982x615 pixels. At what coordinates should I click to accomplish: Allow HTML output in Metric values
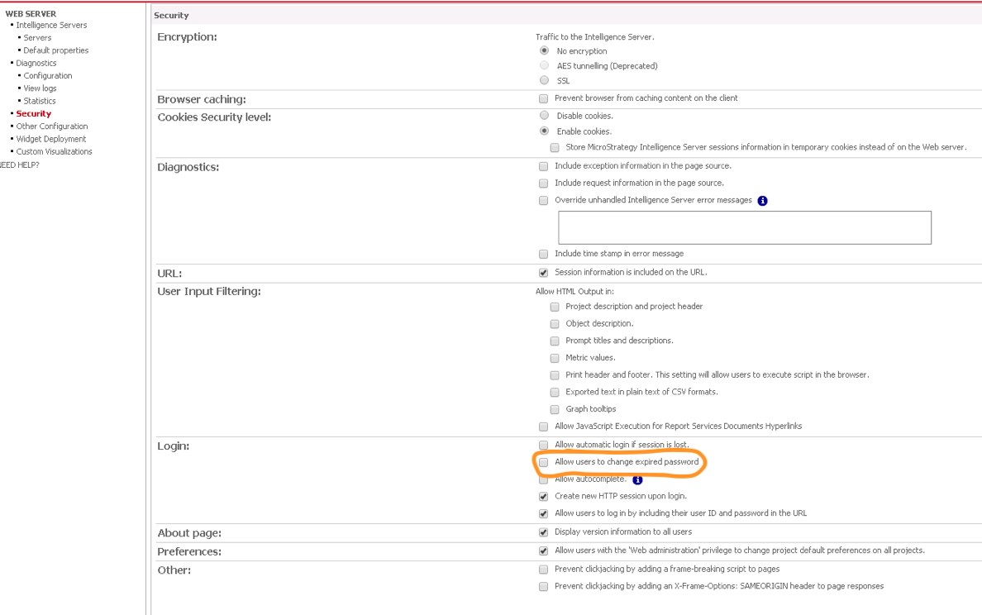555,357
